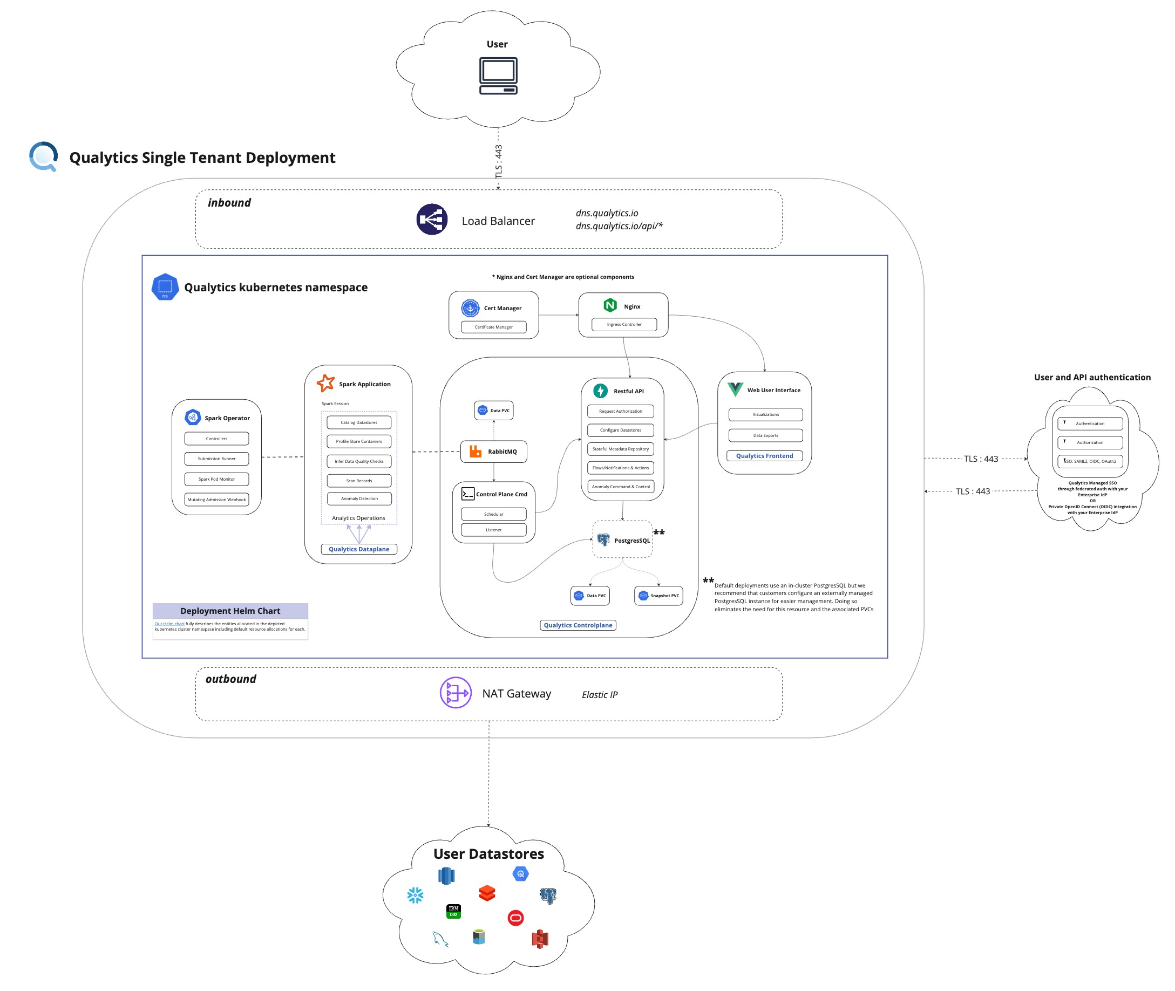Click the Qualytics magnifier logo beside the title
Image resolution: width=1175 pixels, height=991 pixels.
click(x=44, y=157)
